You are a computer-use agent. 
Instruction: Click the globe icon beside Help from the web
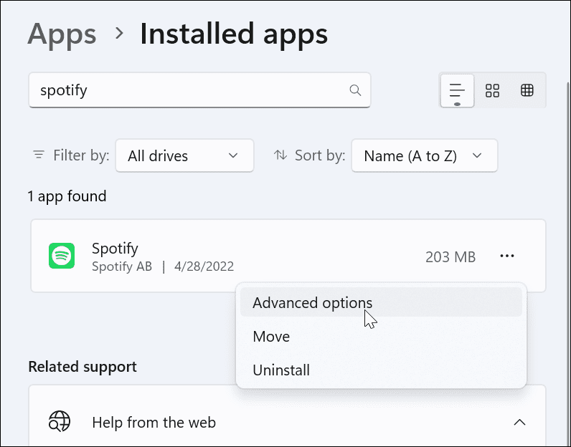point(60,422)
